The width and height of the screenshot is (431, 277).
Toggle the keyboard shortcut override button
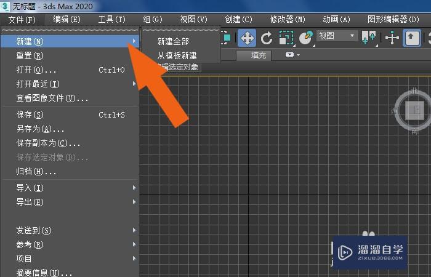point(412,38)
